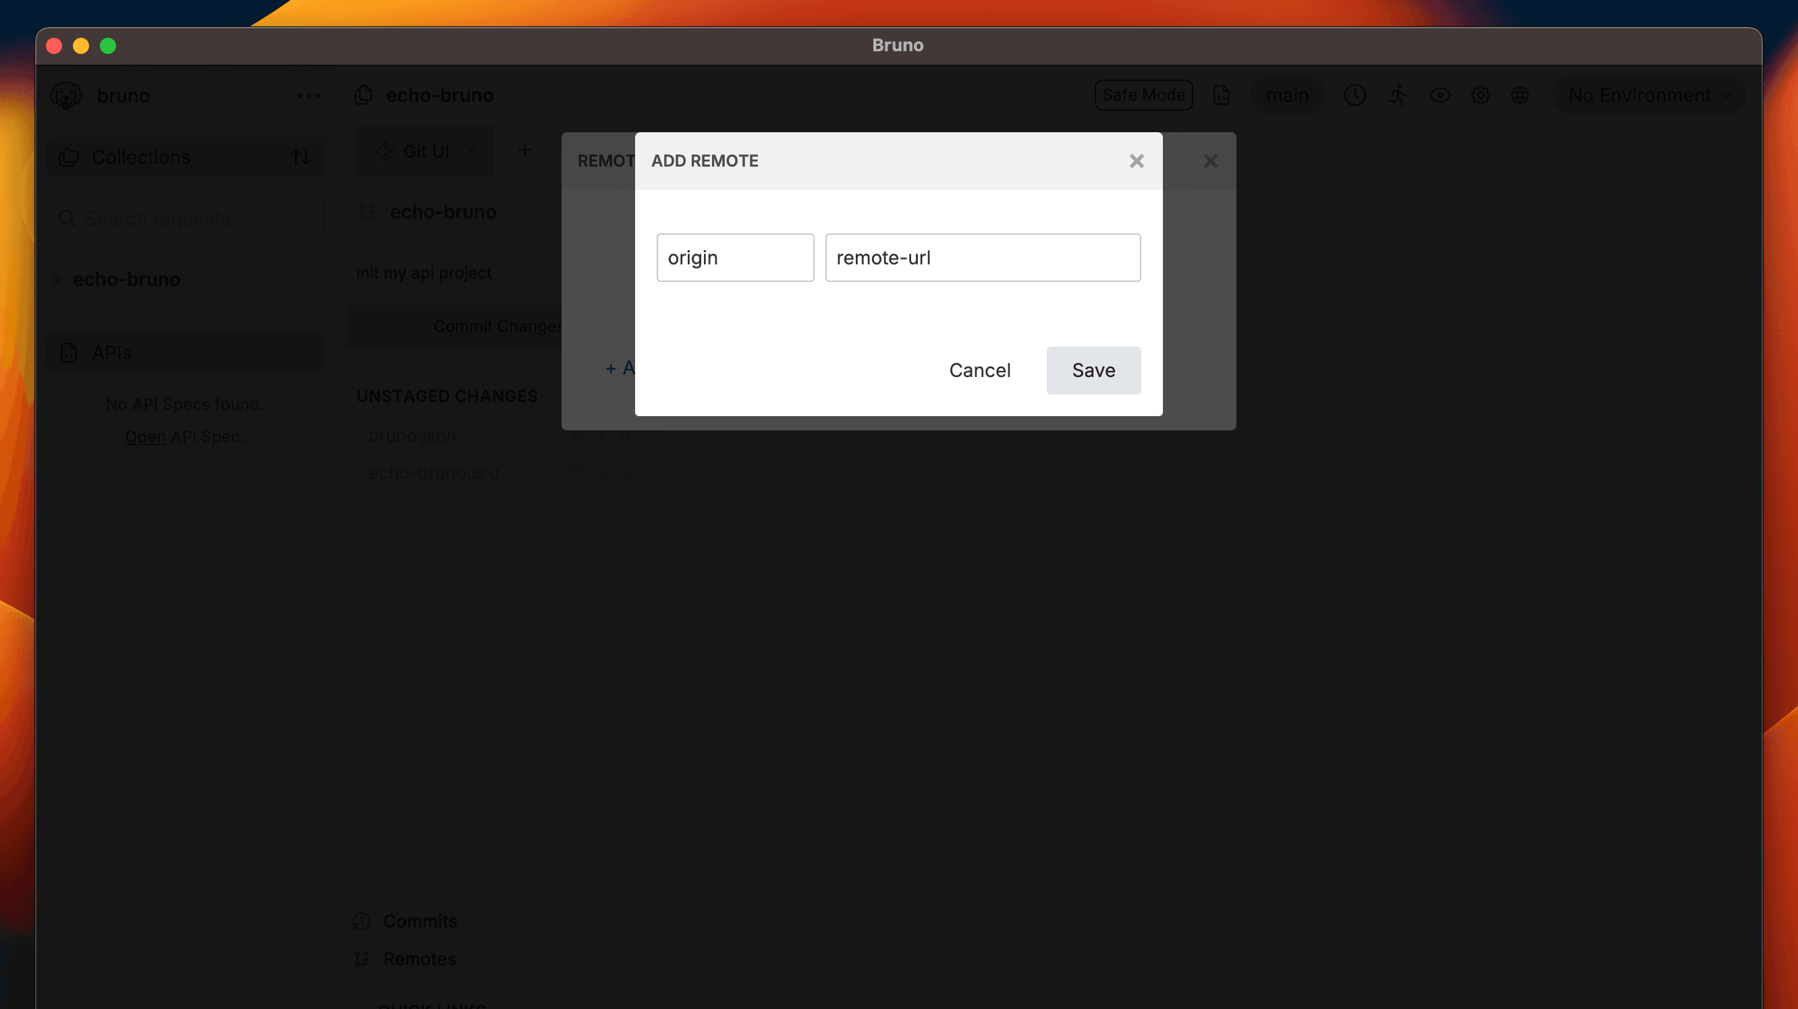This screenshot has height=1009, width=1798.
Task: Click the main branch selector
Action: tap(1286, 95)
